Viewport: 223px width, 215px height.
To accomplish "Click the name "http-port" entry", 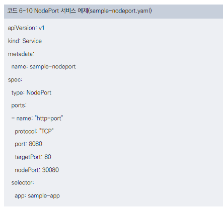I will tap(37, 119).
